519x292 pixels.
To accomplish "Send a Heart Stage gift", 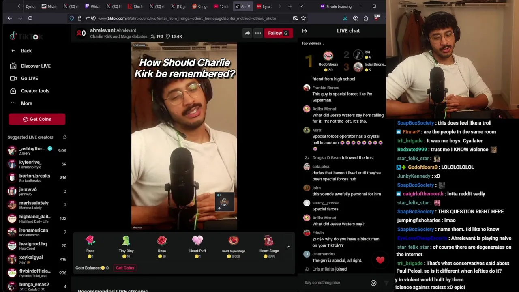I will tap(269, 247).
